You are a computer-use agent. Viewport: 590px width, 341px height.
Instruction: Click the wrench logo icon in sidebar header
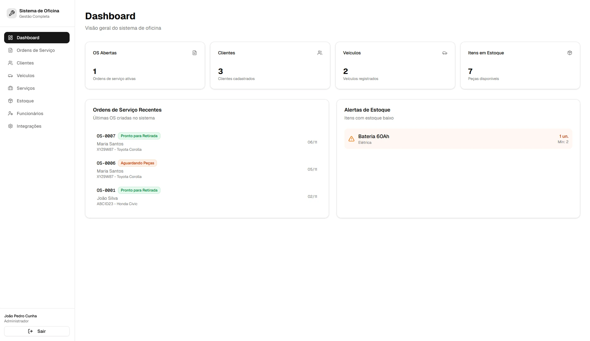[x=12, y=13]
